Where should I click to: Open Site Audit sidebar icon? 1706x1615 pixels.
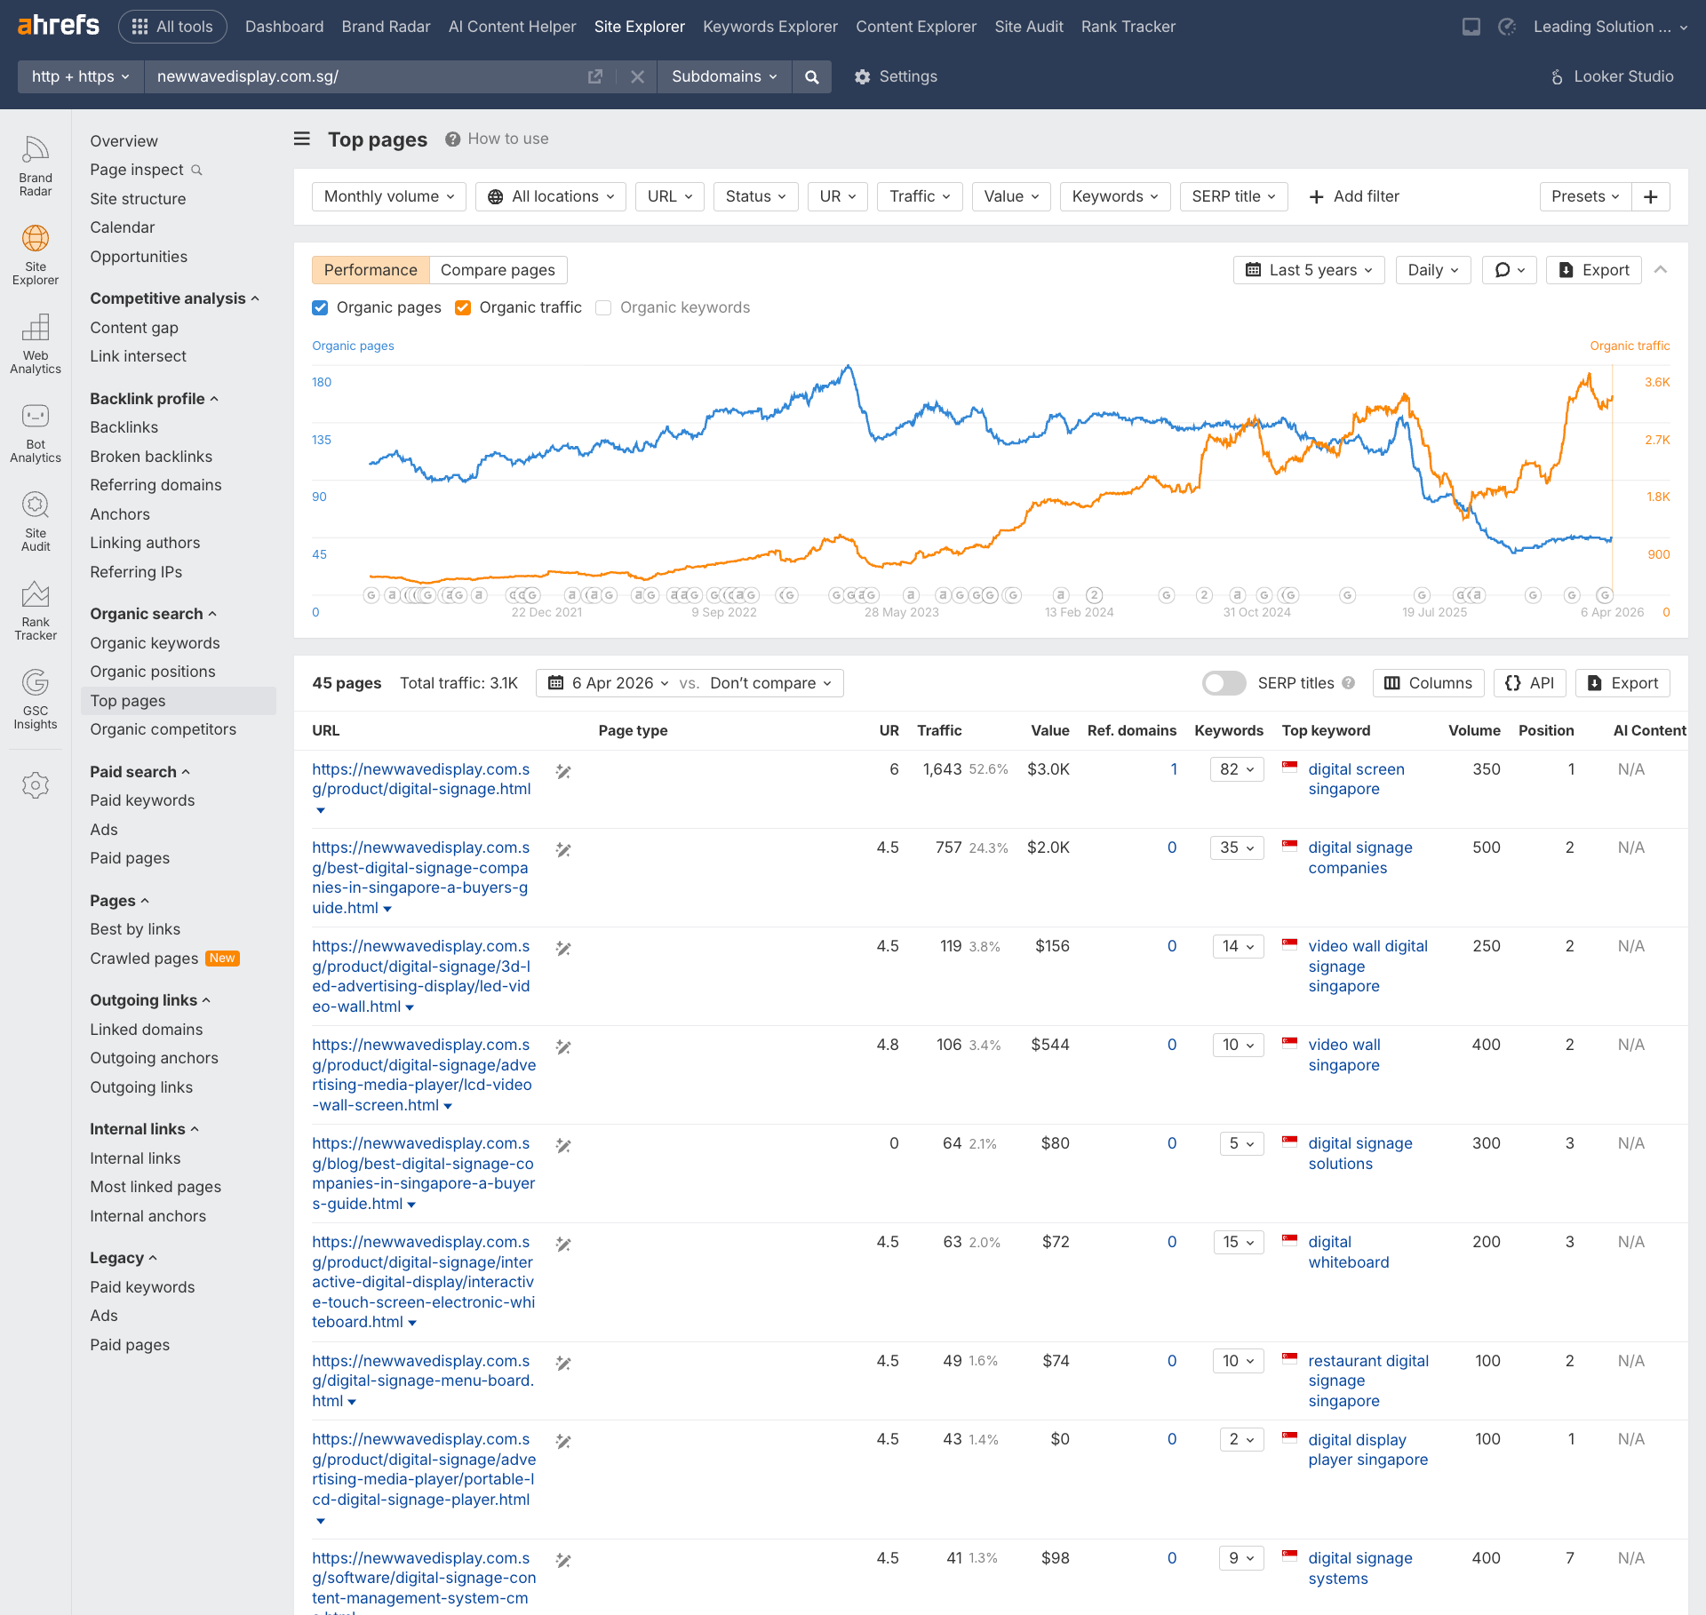(36, 521)
